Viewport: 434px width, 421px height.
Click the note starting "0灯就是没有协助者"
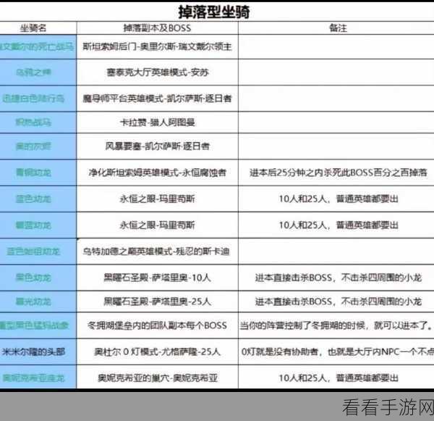click(337, 351)
